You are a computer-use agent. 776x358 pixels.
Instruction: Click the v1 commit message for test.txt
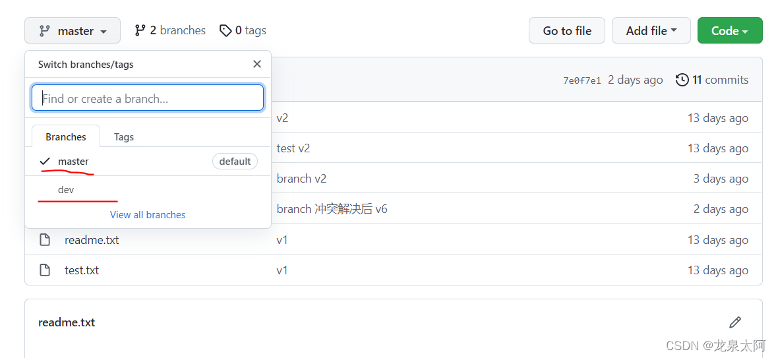pyautogui.click(x=282, y=270)
